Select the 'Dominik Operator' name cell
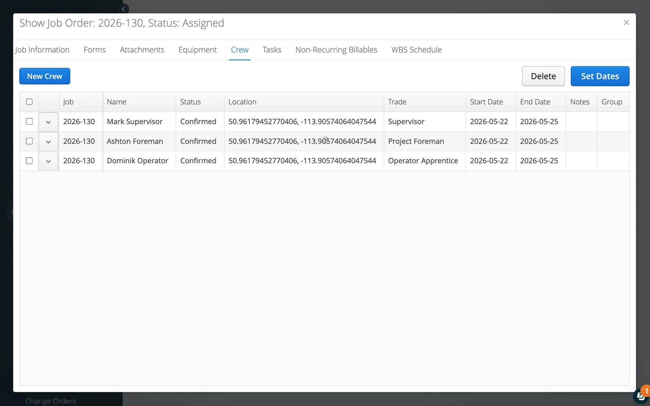This screenshot has height=406, width=650. click(x=139, y=161)
